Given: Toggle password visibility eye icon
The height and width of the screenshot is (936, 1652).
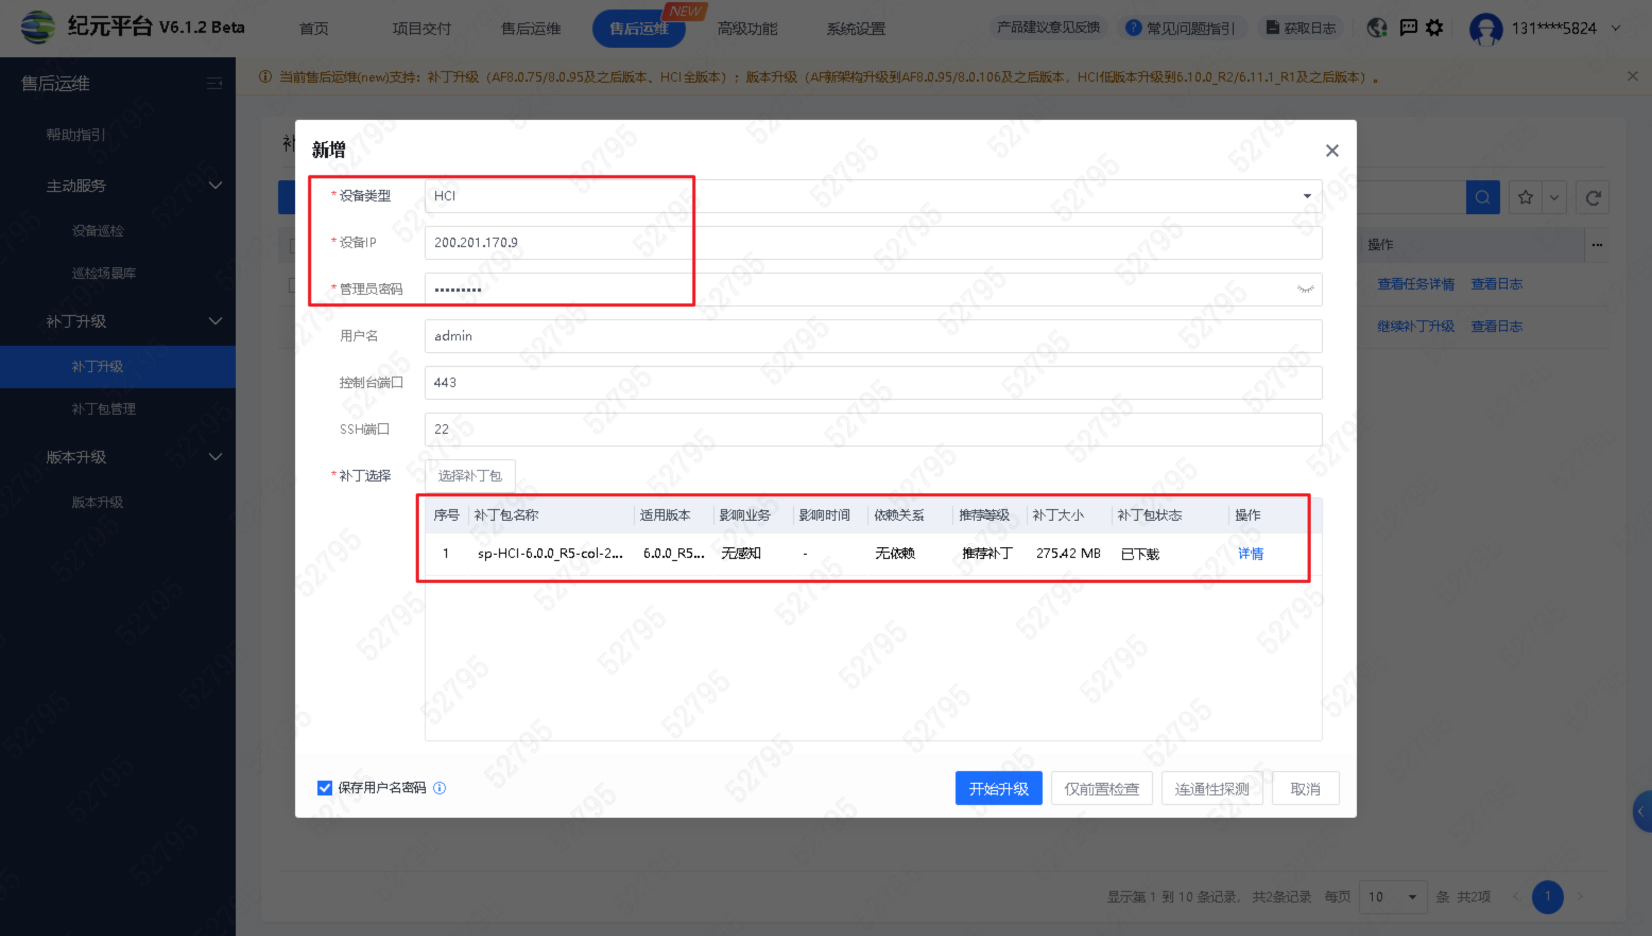Looking at the screenshot, I should click(1305, 290).
